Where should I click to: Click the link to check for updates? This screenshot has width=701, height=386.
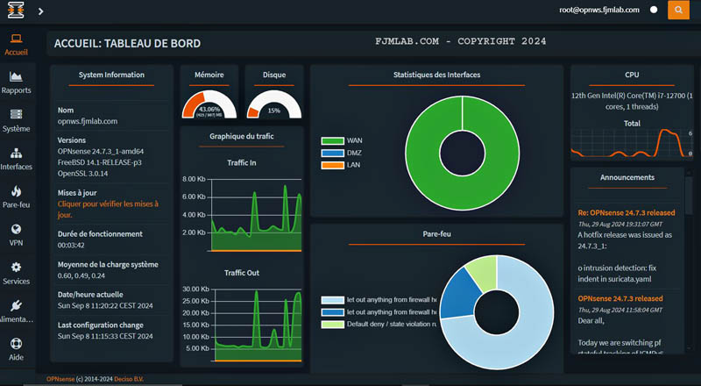coord(108,209)
